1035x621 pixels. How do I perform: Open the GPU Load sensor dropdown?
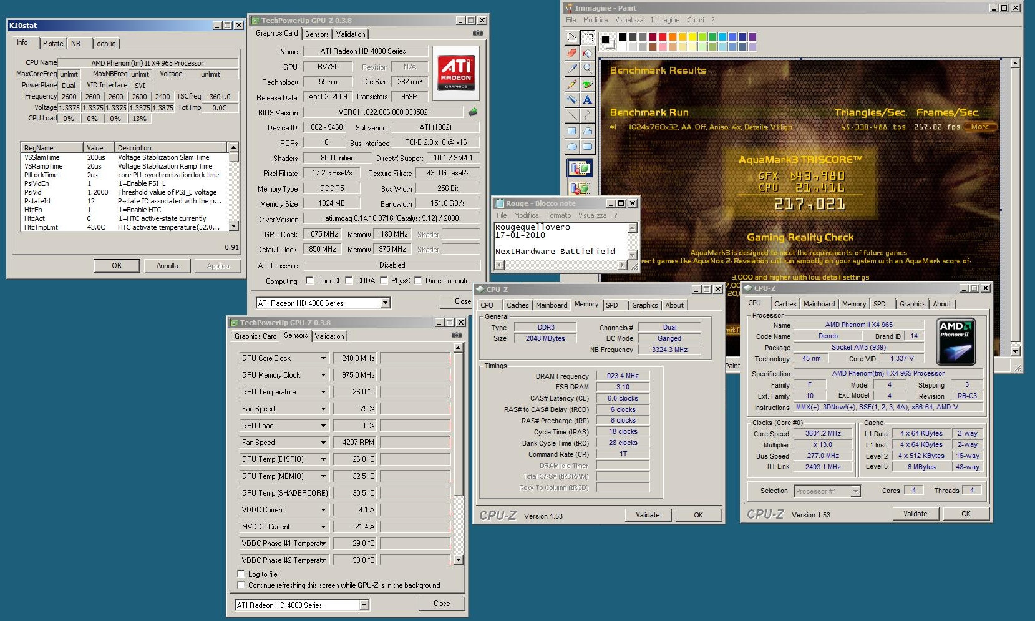pyautogui.click(x=323, y=426)
